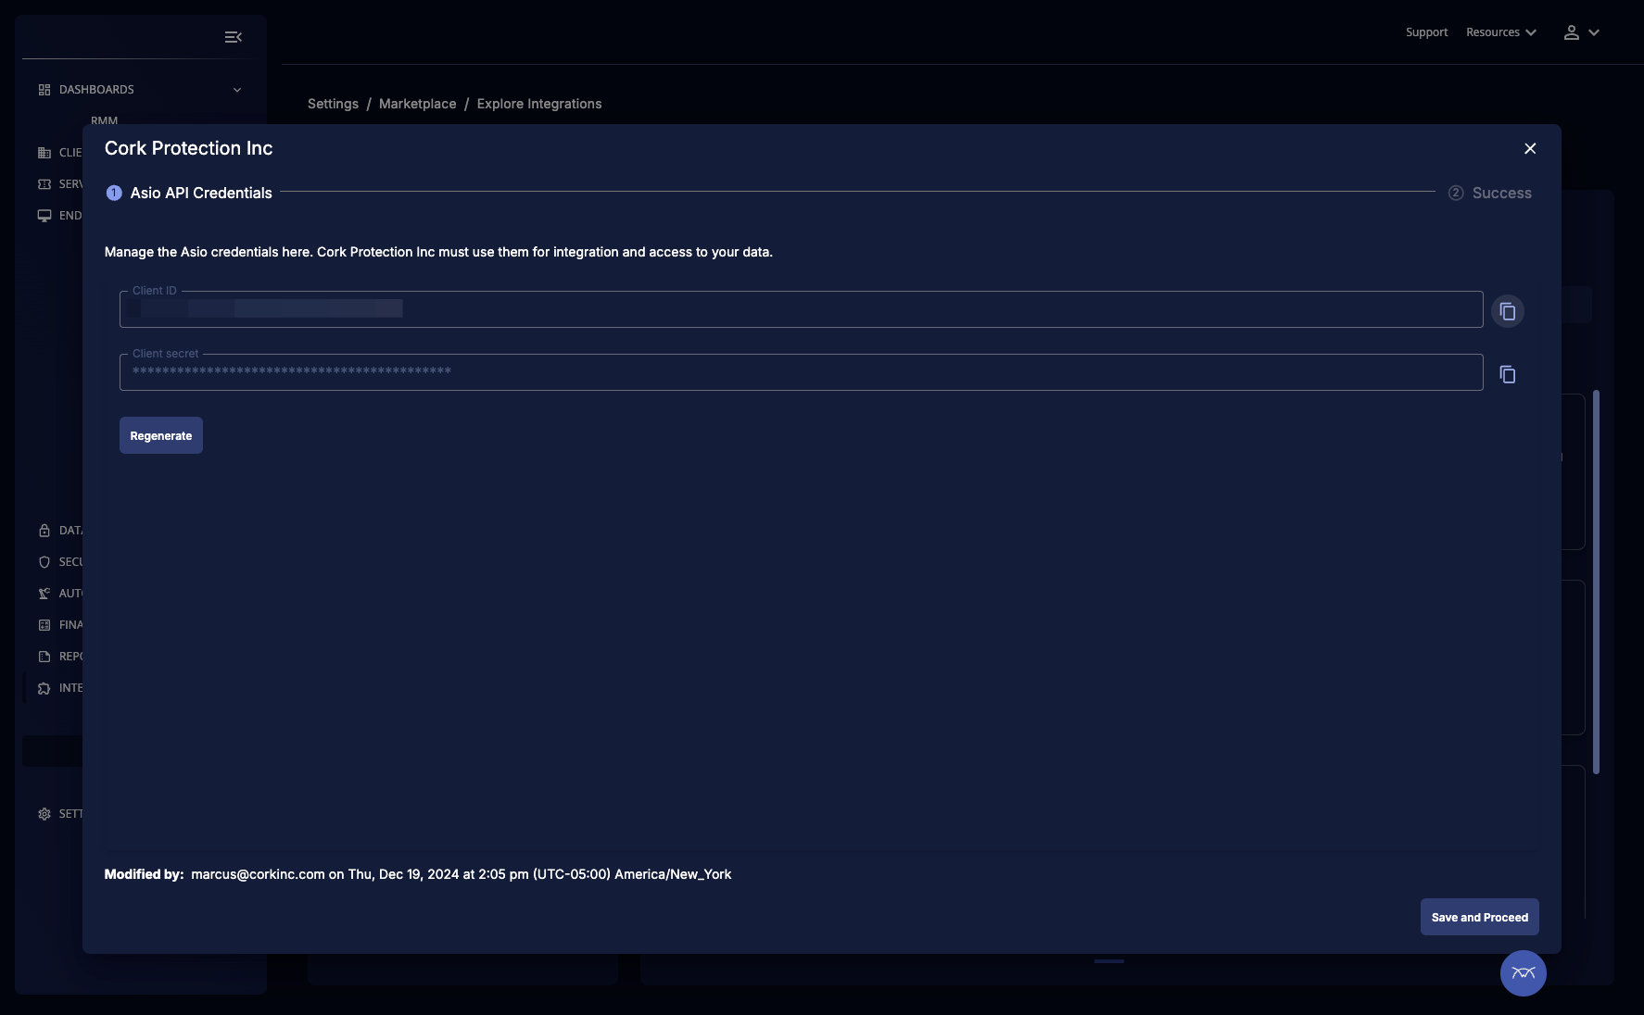This screenshot has width=1644, height=1015.
Task: Click the modified-by email marcus@corkinc.com
Action: tap(258, 874)
